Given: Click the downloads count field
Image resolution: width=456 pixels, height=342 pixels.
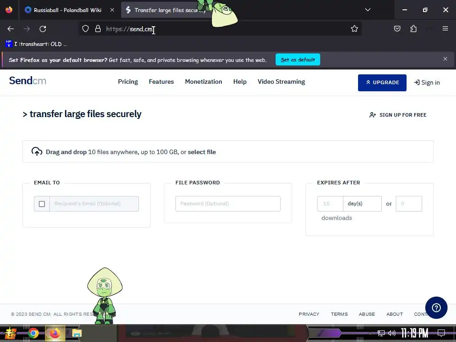Looking at the screenshot, I should (x=409, y=204).
